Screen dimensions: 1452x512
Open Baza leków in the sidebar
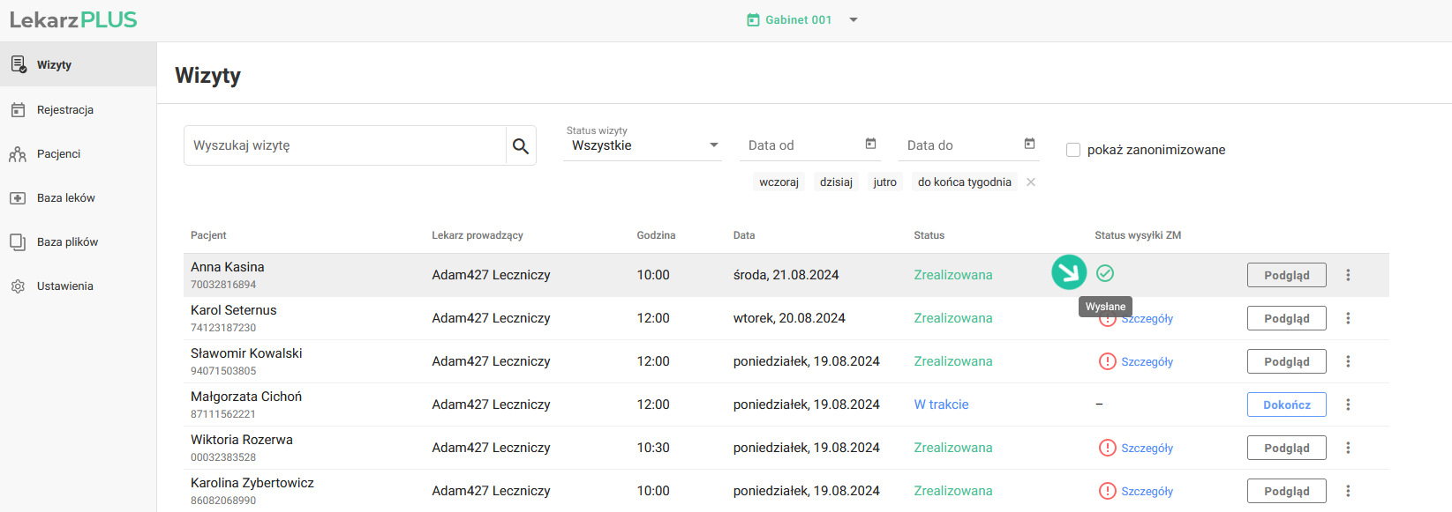(x=65, y=198)
